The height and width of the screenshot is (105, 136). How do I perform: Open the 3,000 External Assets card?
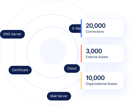click(102, 54)
